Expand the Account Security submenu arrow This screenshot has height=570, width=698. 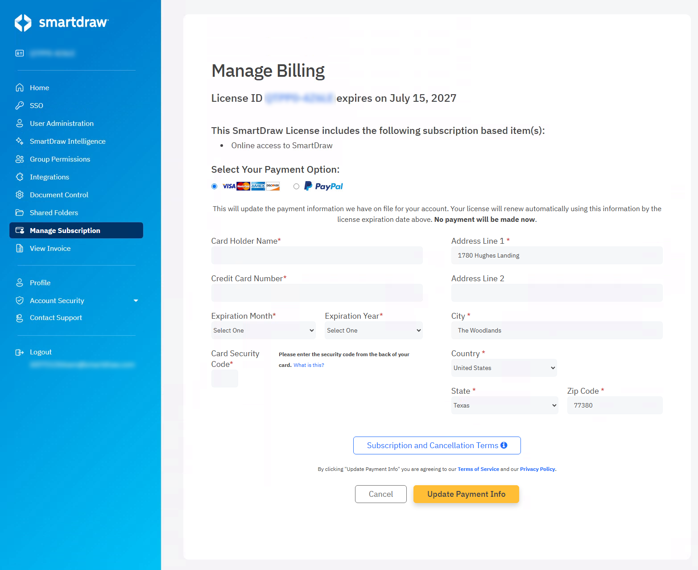click(x=136, y=301)
